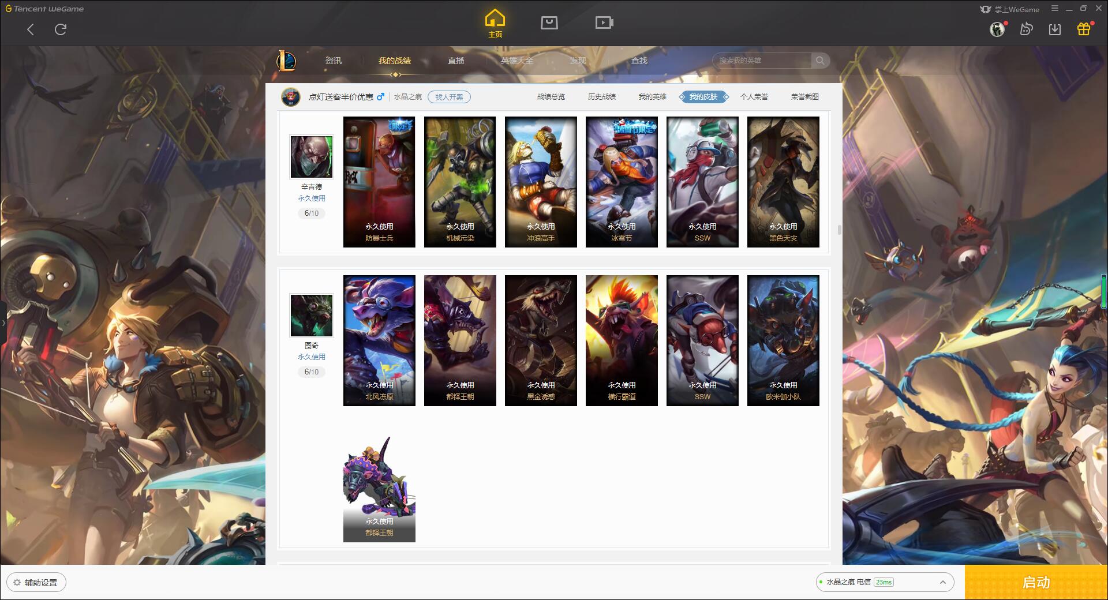Open the 主页 home icon
Viewport: 1108px width, 600px height.
coord(495,24)
